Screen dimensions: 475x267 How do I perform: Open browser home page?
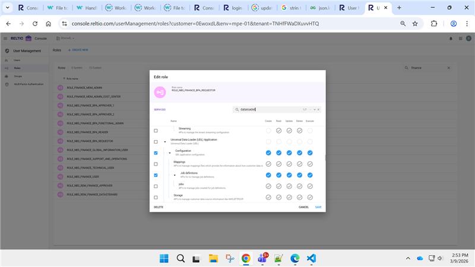[48, 24]
